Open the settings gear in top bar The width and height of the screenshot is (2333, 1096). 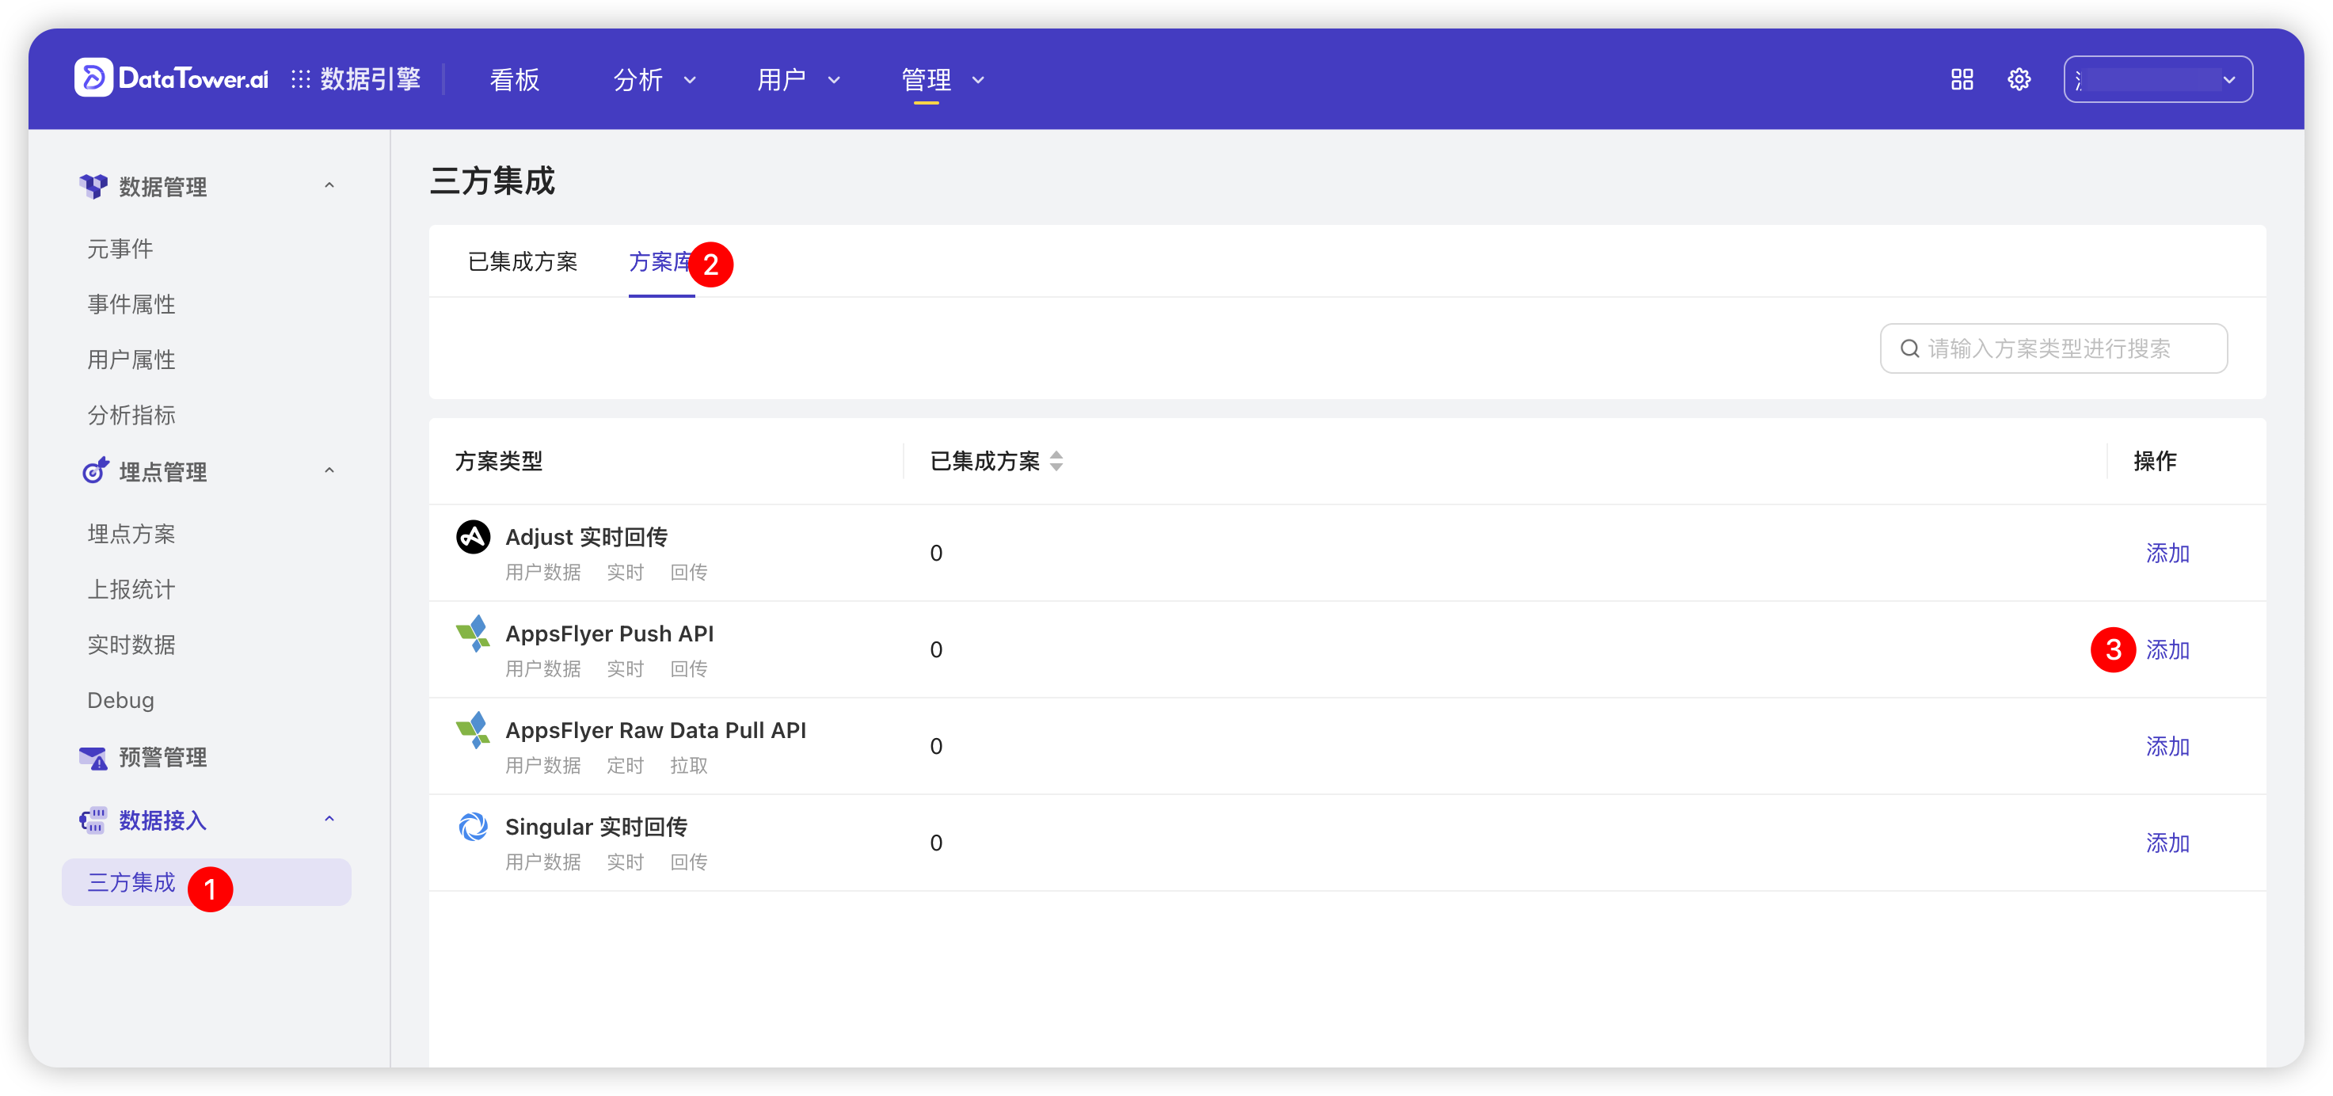[x=2019, y=79]
